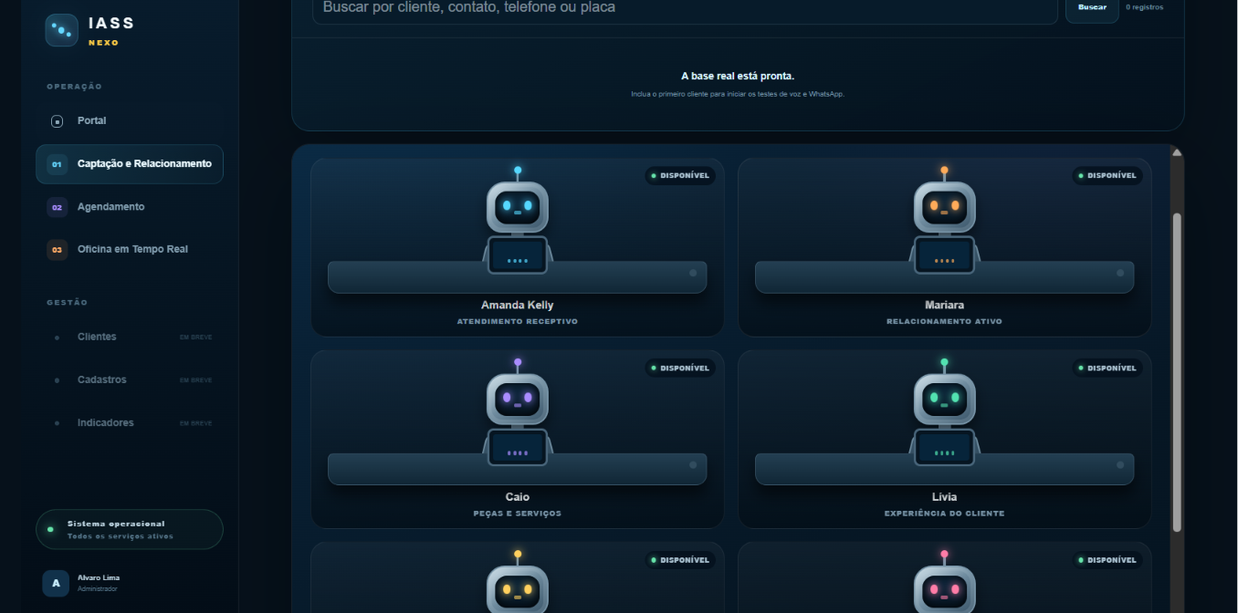Viewport: 1238px width, 613px height.
Task: Click Disponível badge on Caio card
Action: [x=680, y=368]
